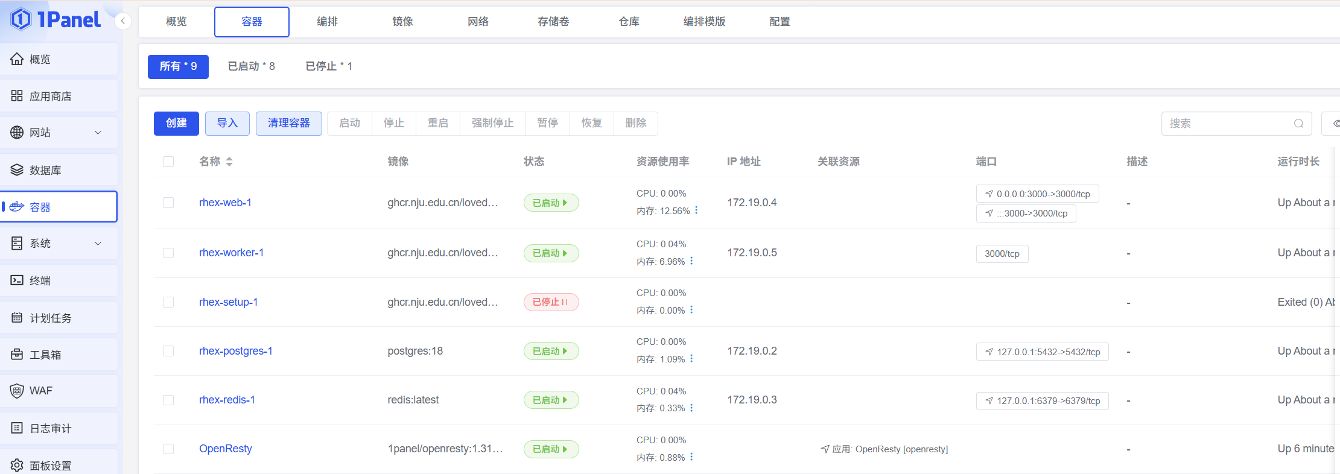Viewport: 1340px width, 474px height.
Task: Click the 系统 sidebar icon
Action: coord(17,244)
